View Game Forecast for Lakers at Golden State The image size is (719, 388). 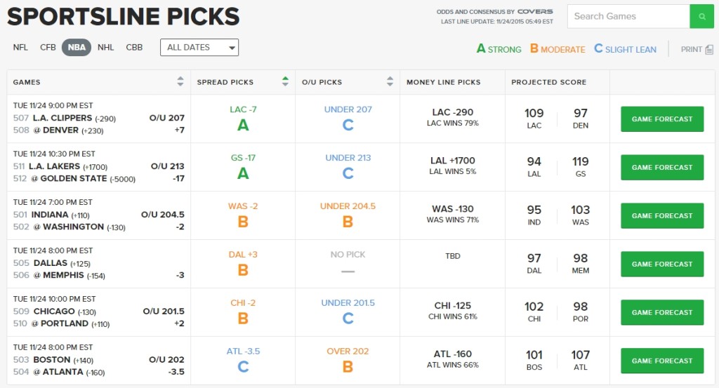click(661, 168)
